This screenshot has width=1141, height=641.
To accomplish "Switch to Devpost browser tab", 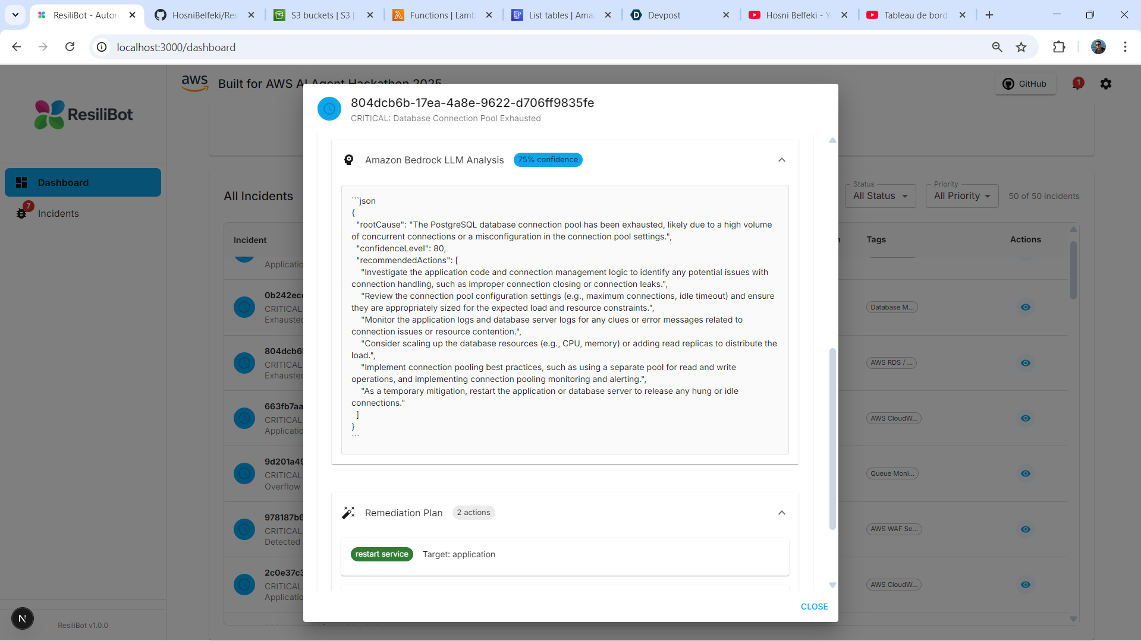I will (680, 15).
